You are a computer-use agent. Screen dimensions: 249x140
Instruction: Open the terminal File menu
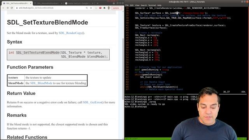pyautogui.click(x=127, y=5)
